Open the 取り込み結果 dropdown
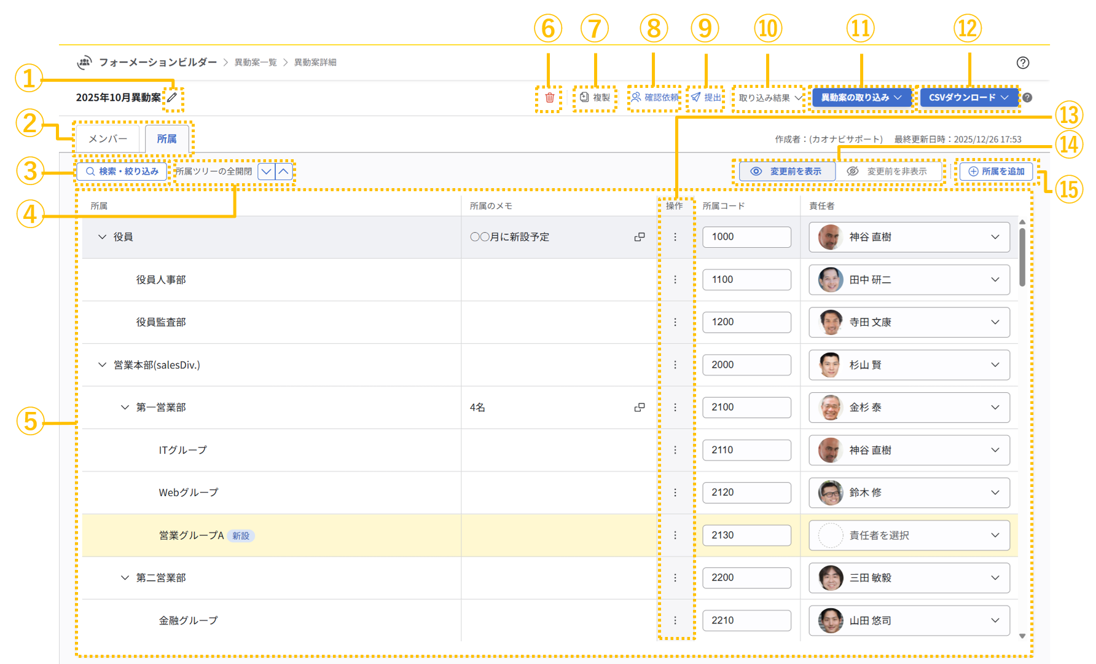Screen dimensions: 1096x664 point(770,98)
